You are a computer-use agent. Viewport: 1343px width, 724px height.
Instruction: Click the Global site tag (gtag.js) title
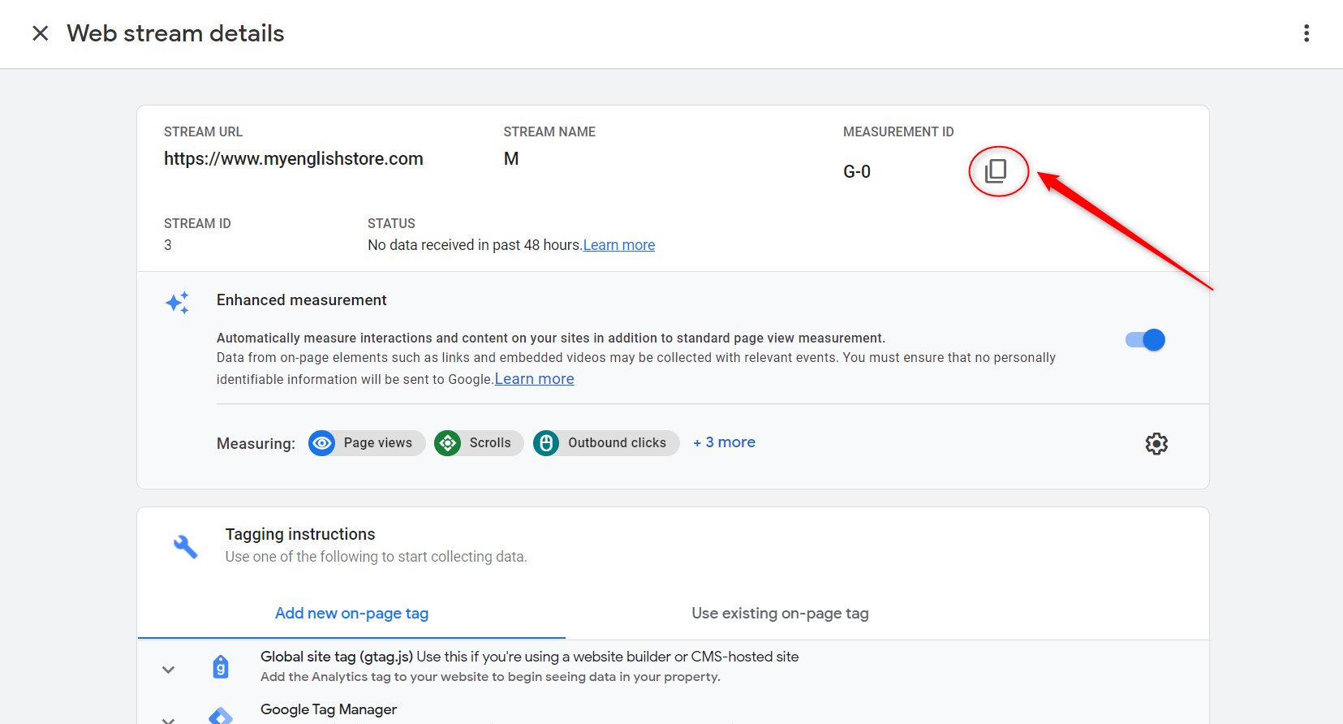[337, 657]
